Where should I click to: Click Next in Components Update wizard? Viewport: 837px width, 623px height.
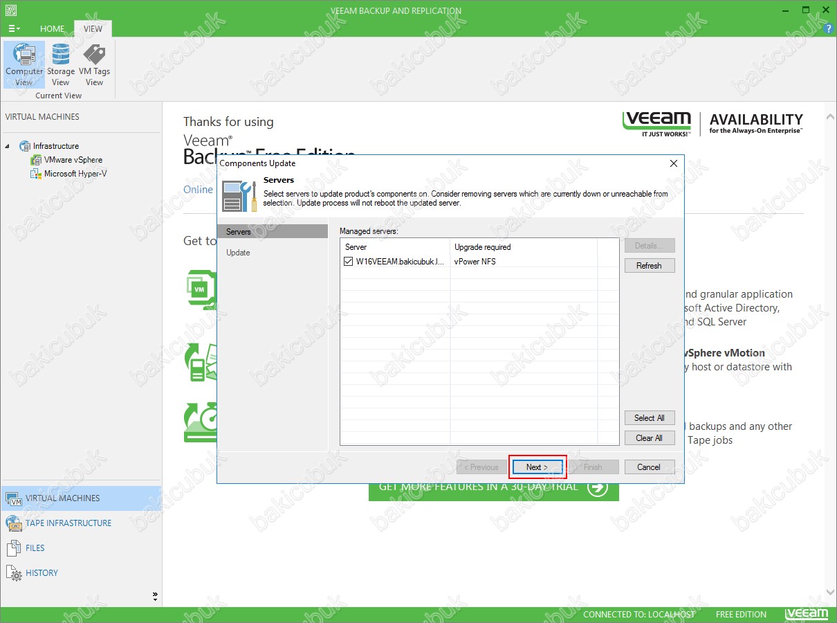537,467
